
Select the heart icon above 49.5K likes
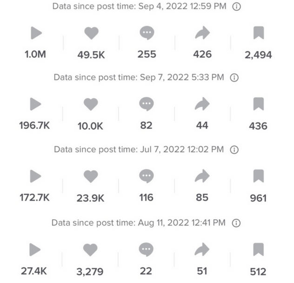(x=91, y=33)
